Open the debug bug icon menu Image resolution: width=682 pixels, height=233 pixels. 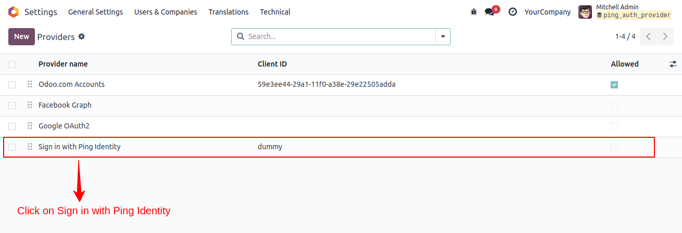click(473, 12)
